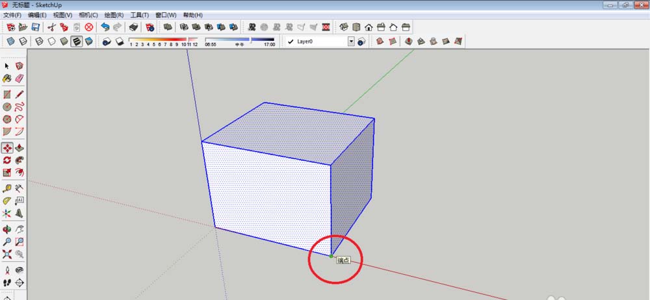
Task: Select the Arc tool
Action: (19, 119)
